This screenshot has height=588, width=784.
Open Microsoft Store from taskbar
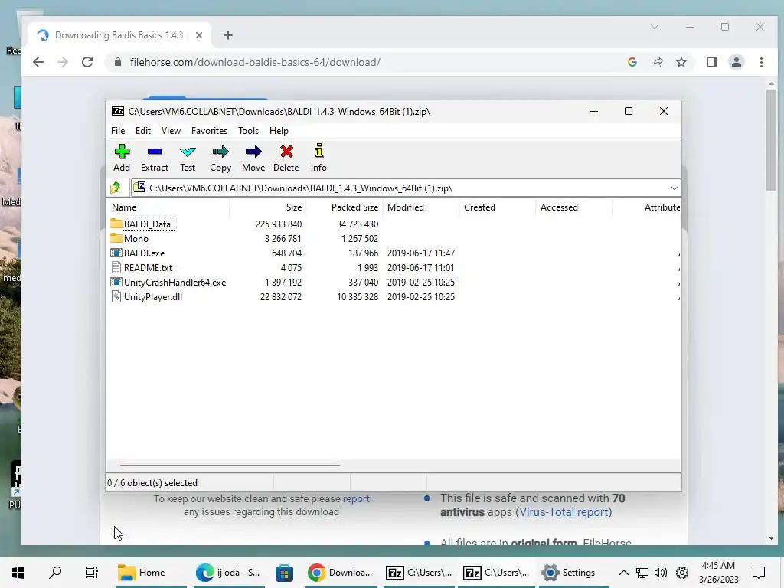click(x=284, y=573)
